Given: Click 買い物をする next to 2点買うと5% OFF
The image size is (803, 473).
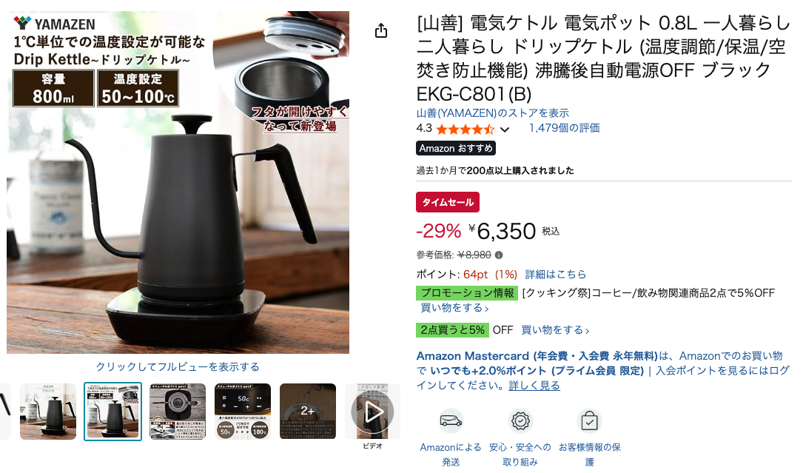Looking at the screenshot, I should coord(555,330).
